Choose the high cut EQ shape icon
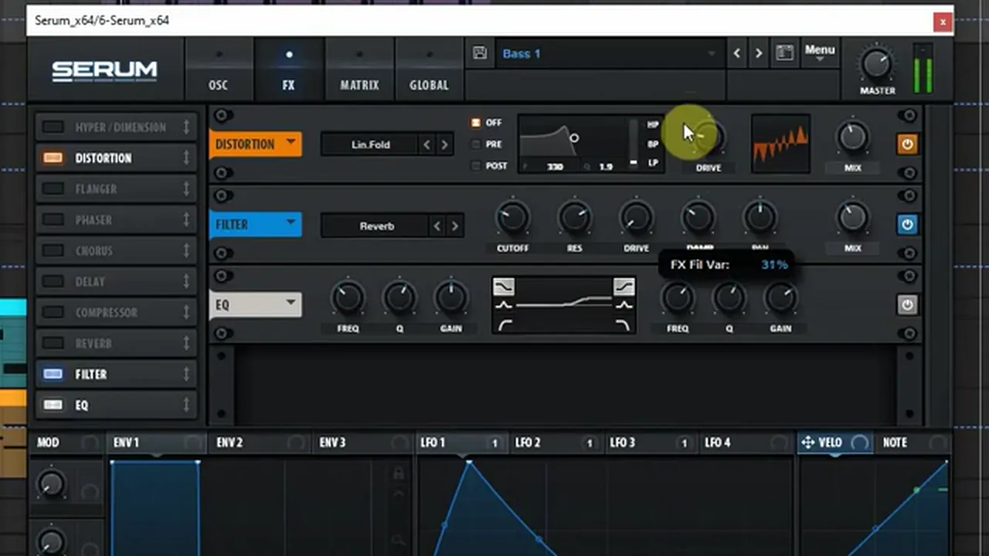Screen dimensions: 989x556 point(623,325)
